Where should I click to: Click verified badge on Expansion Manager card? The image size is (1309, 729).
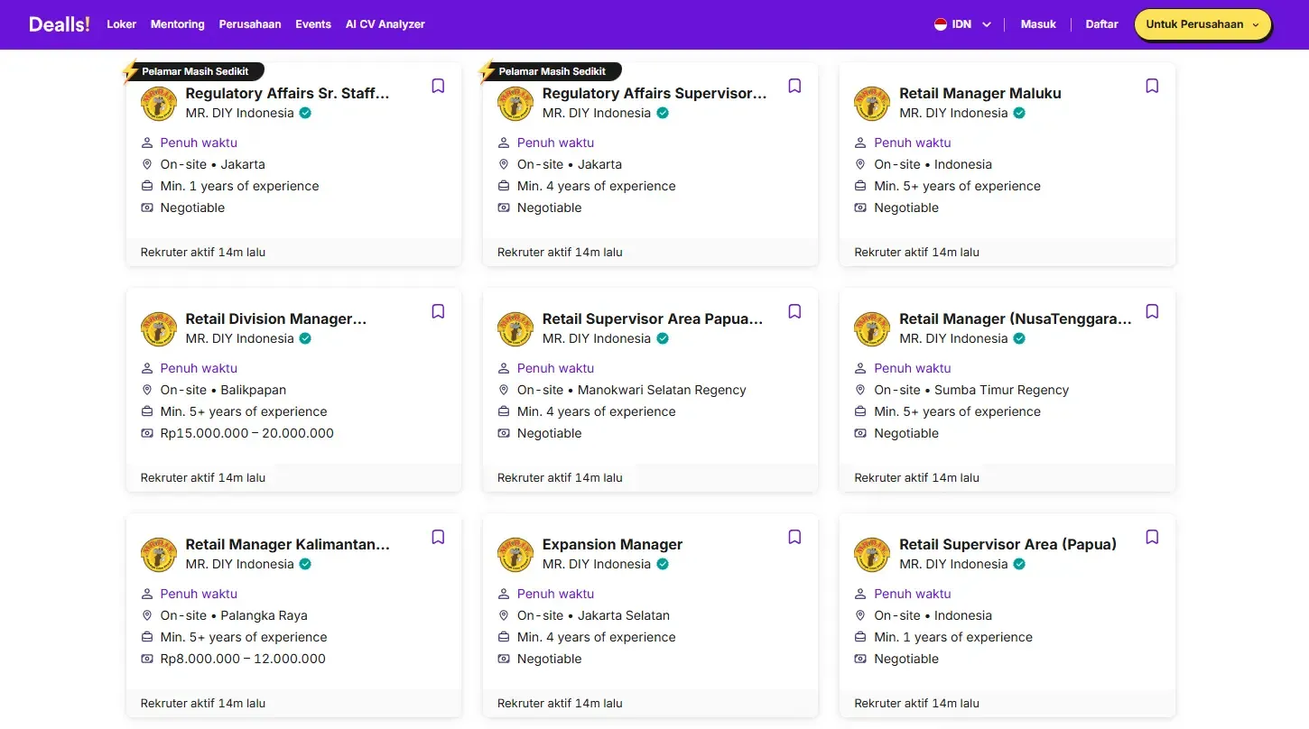point(663,564)
